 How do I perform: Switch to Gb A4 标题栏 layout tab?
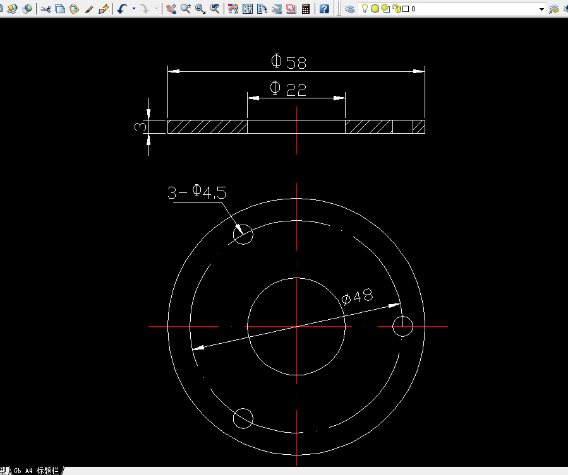[x=36, y=471]
